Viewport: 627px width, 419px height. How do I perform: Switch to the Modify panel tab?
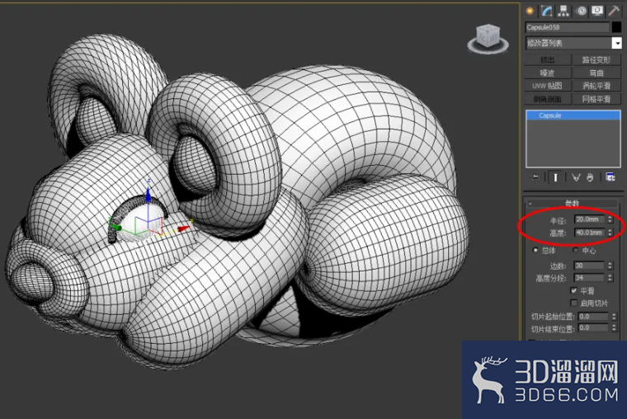coord(547,11)
